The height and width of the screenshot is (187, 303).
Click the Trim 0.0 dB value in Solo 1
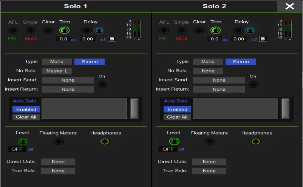(63, 39)
